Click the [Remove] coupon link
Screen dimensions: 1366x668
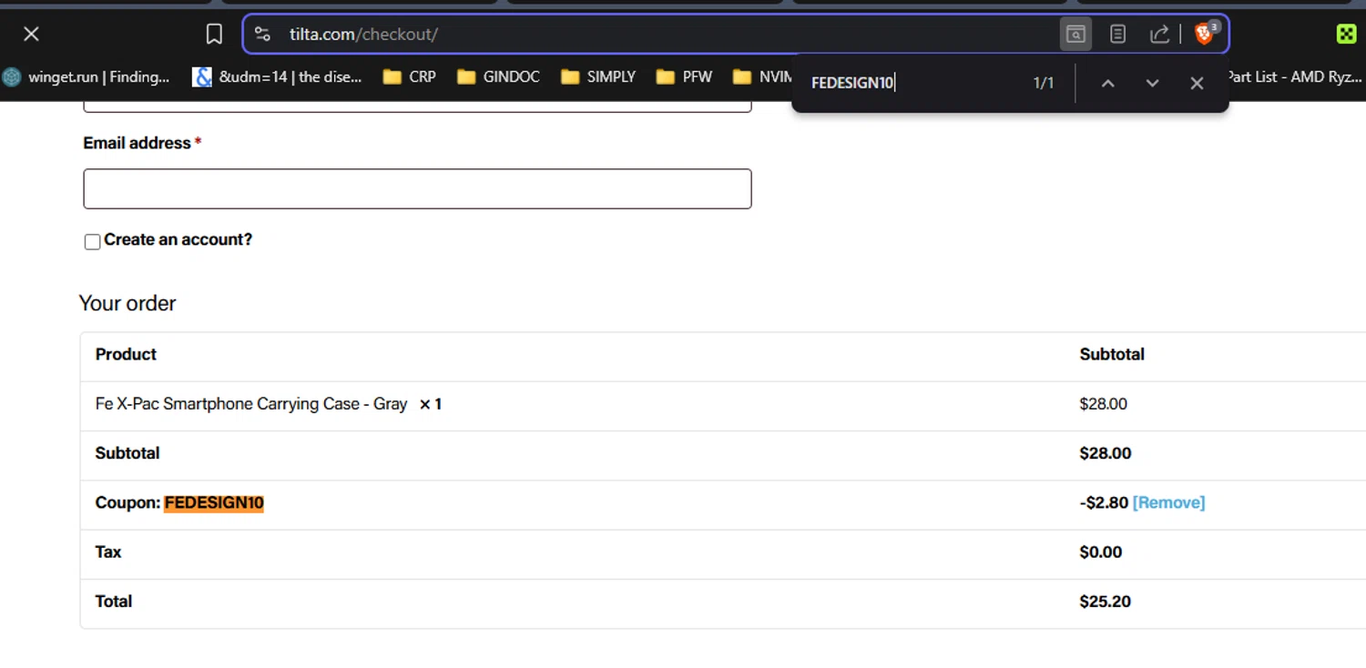1168,502
